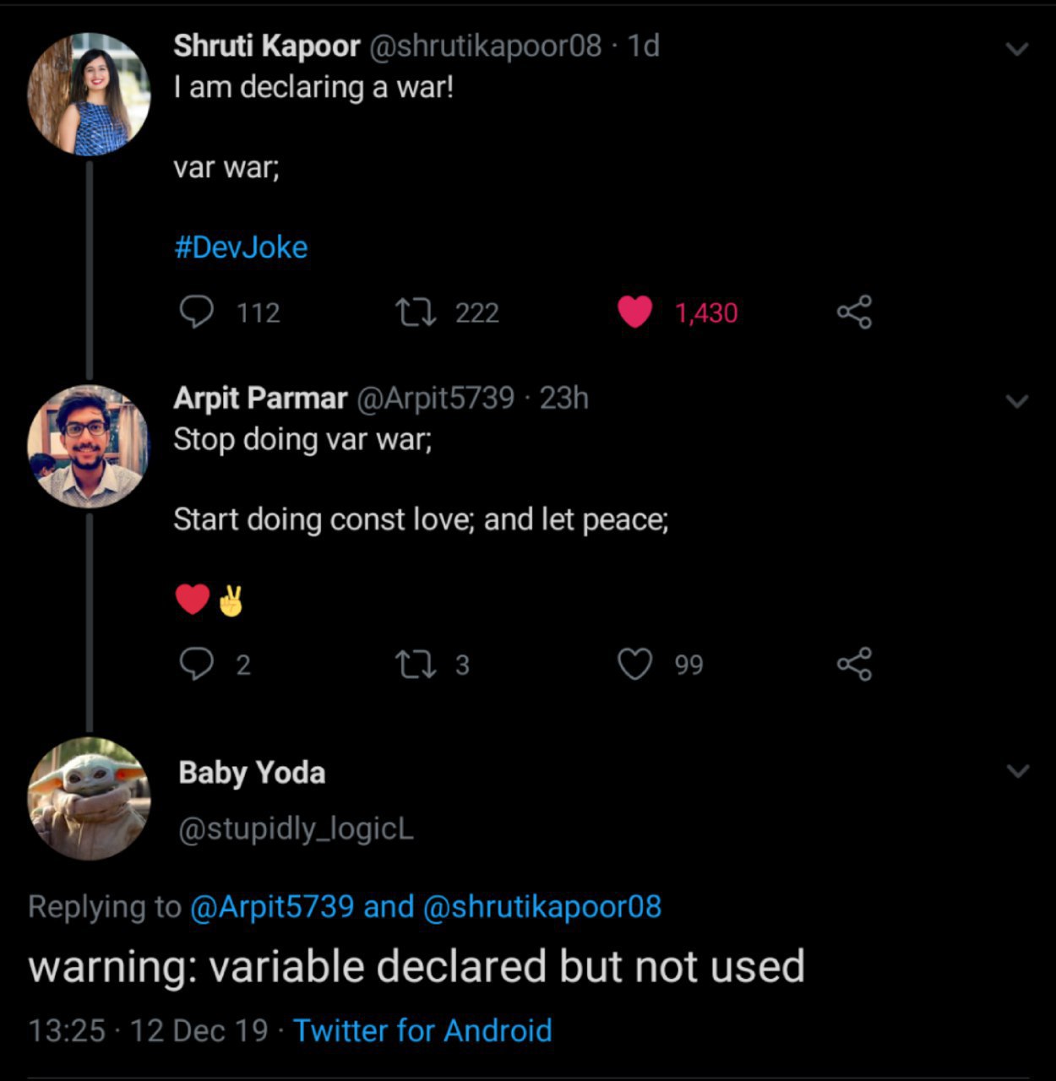Reply to Shruti Kapoor's tweet
Image resolution: width=1056 pixels, height=1081 pixels.
click(196, 312)
